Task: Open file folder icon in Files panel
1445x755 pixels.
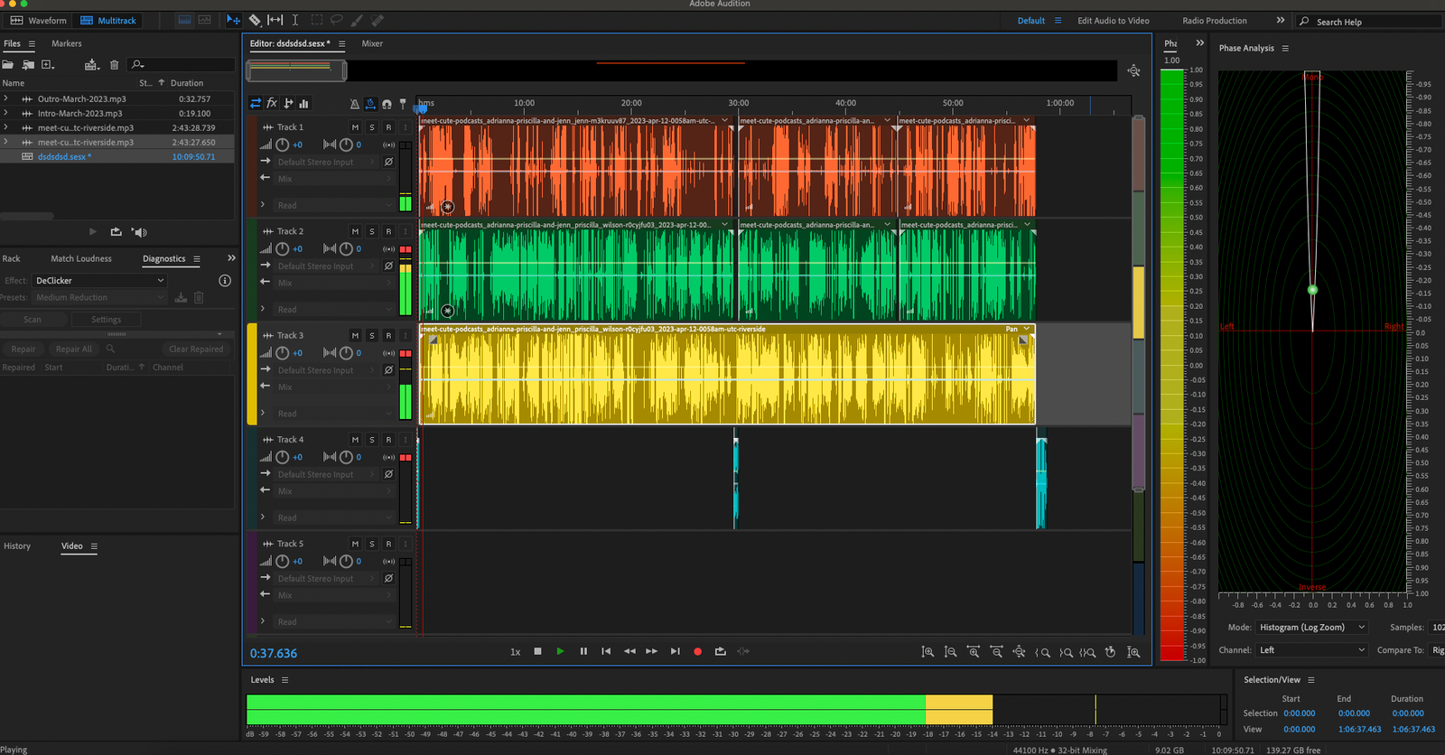Action: point(8,64)
